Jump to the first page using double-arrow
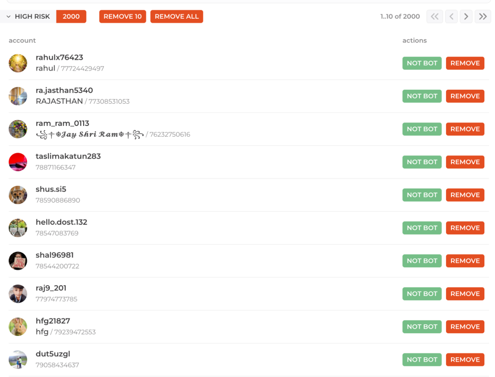 434,16
